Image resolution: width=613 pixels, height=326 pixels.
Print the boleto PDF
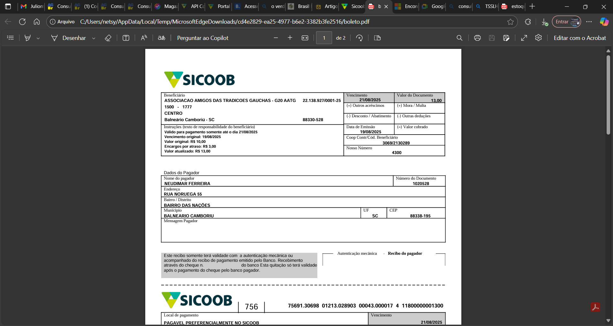(477, 38)
